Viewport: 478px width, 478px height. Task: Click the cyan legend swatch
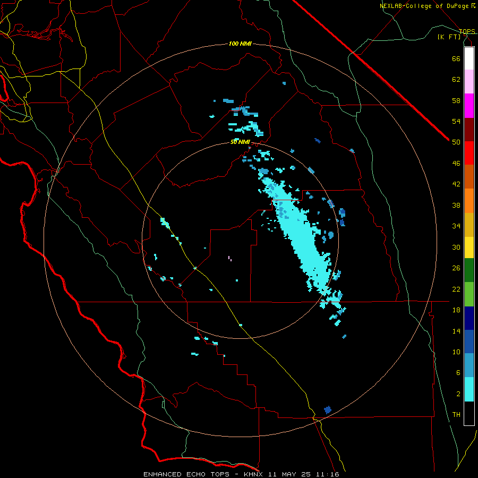(x=469, y=389)
